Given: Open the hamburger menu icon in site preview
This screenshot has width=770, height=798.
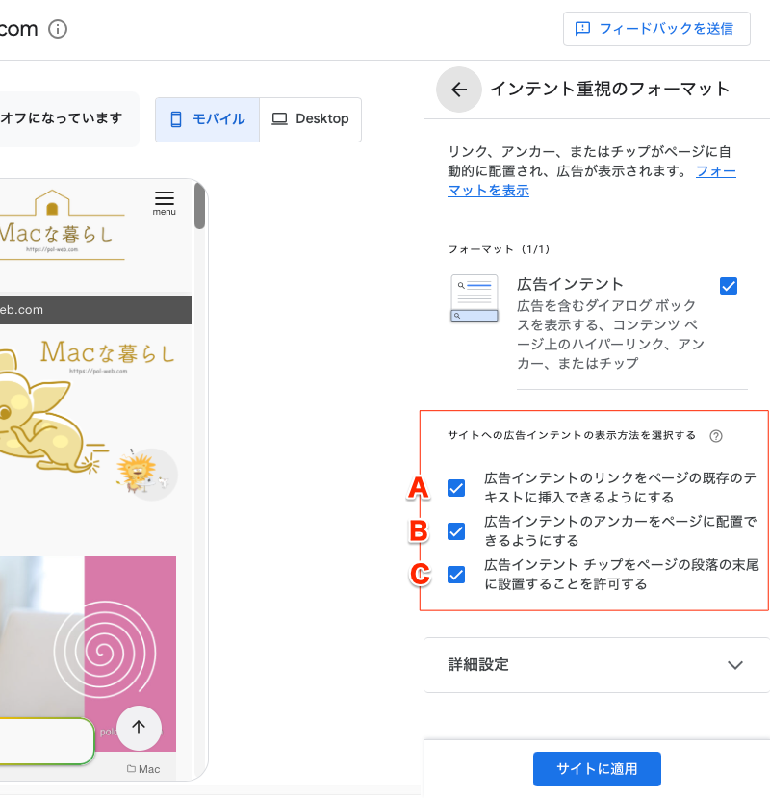Looking at the screenshot, I should 164,203.
